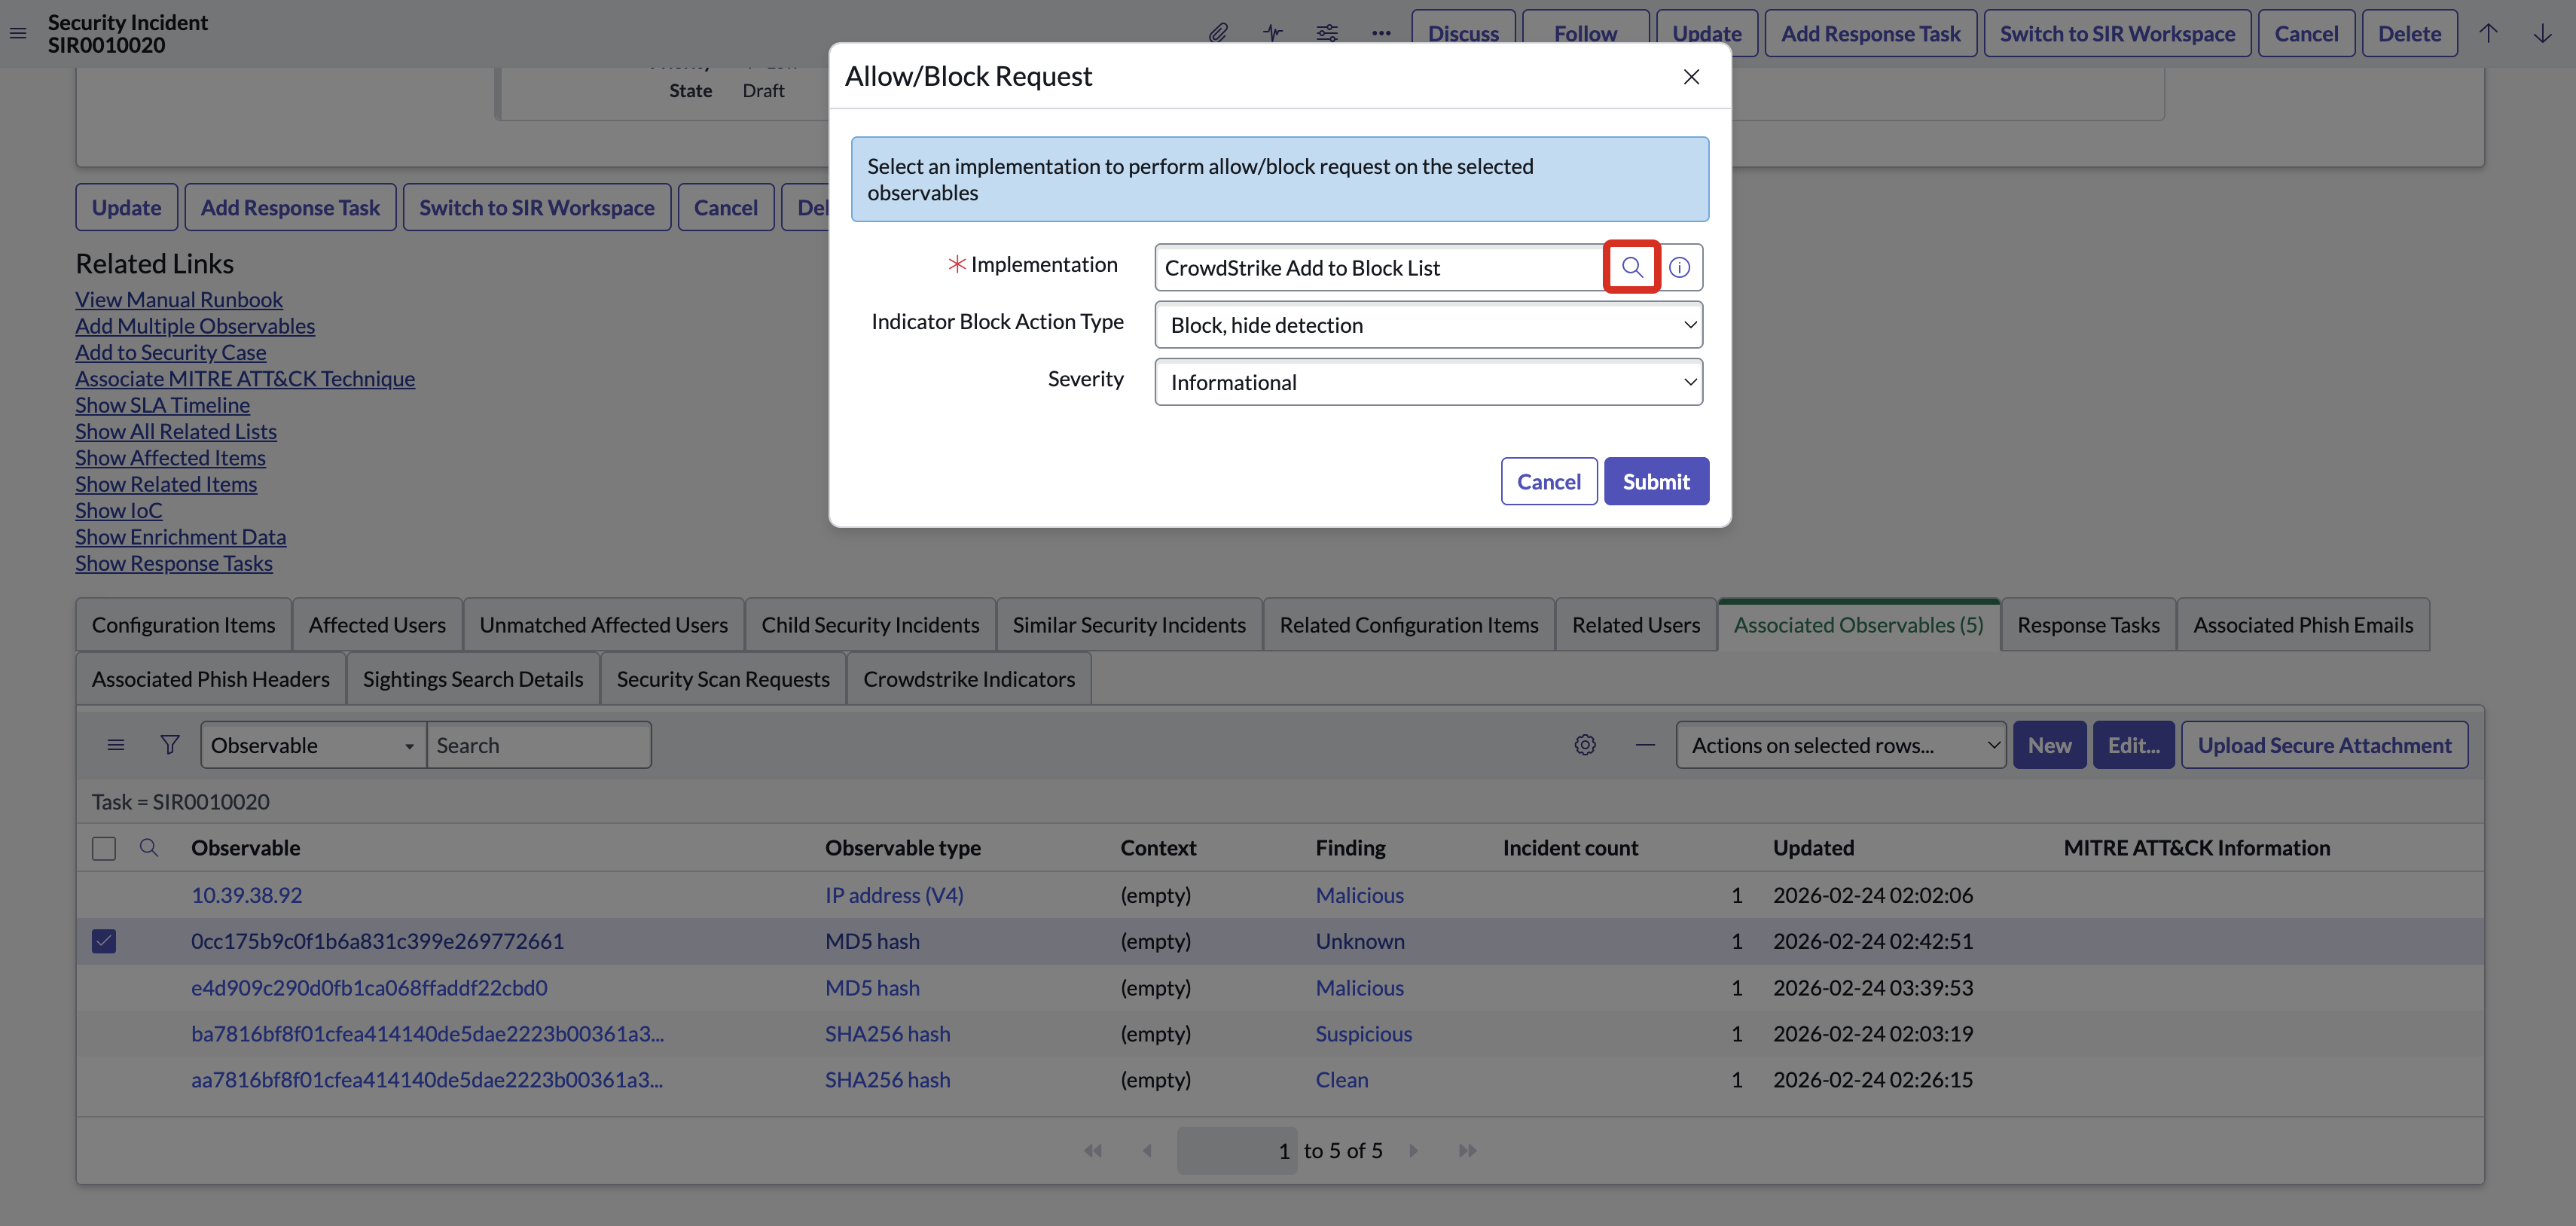2576x1226 pixels.
Task: Click Upload Secure Attachment button
Action: [2324, 745]
